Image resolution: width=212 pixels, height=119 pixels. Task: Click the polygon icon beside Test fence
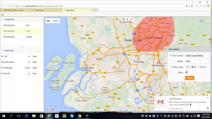[x=2, y=56]
